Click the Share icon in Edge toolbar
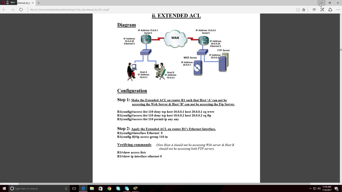Image resolution: width=342 pixels, height=192 pixels. pos(330,10)
